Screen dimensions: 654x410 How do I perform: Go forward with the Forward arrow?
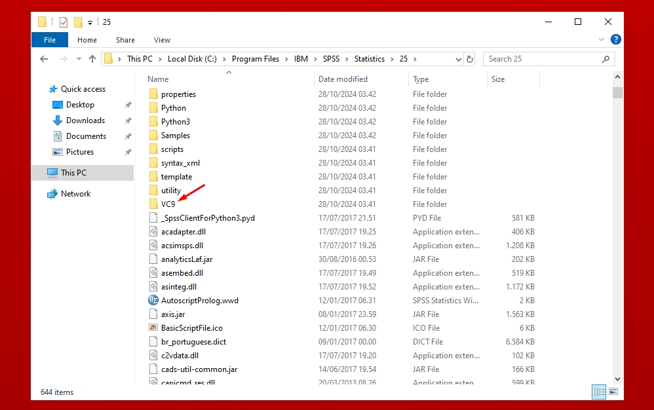pos(64,59)
